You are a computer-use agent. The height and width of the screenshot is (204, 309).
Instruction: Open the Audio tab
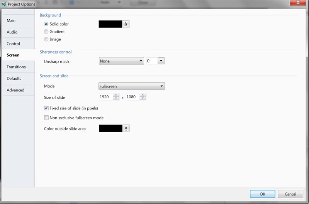tap(12, 32)
